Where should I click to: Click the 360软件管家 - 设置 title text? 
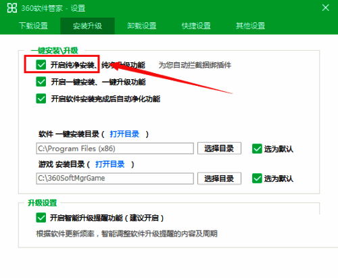click(53, 8)
